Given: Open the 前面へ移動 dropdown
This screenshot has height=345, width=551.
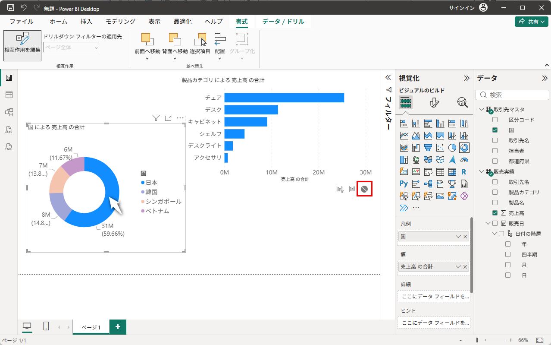Looking at the screenshot, I should coord(147,58).
